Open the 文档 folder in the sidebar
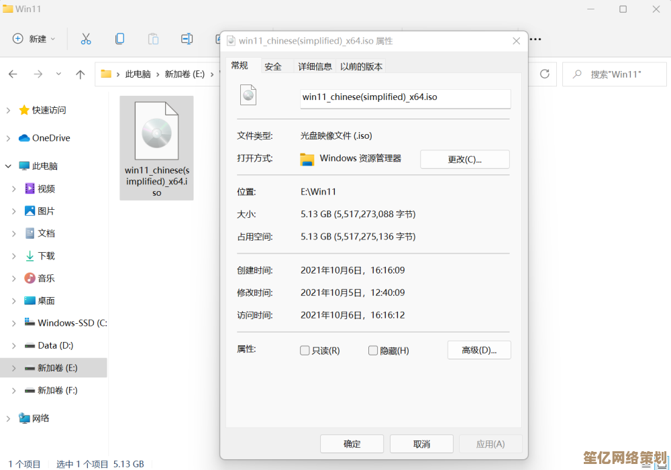Screen dimensions: 671x470 click(46, 233)
